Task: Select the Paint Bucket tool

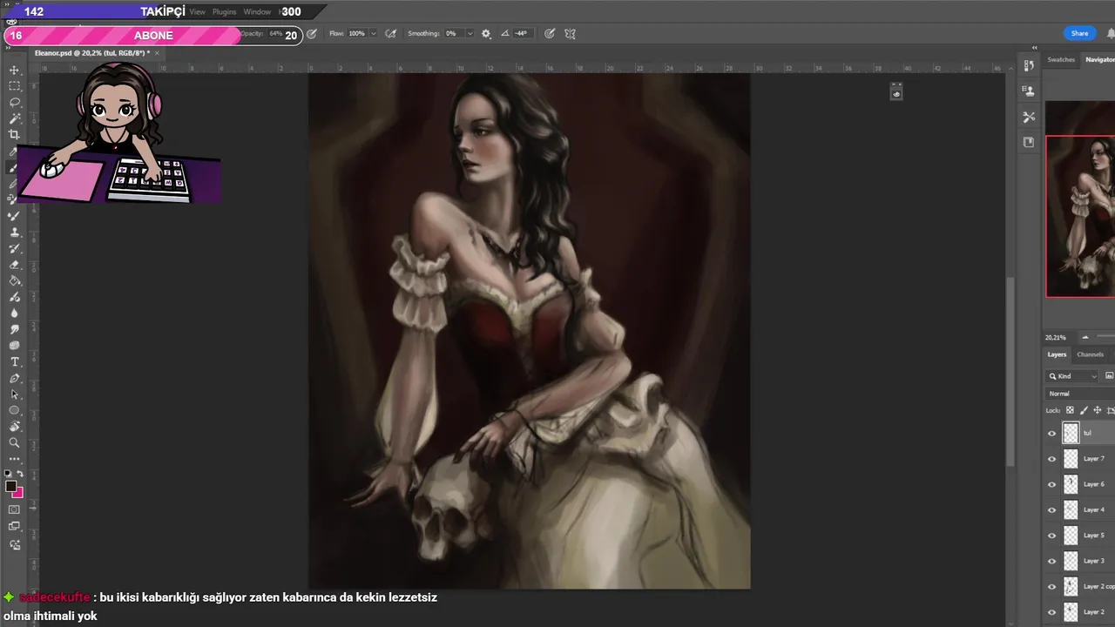Action: pyautogui.click(x=14, y=280)
